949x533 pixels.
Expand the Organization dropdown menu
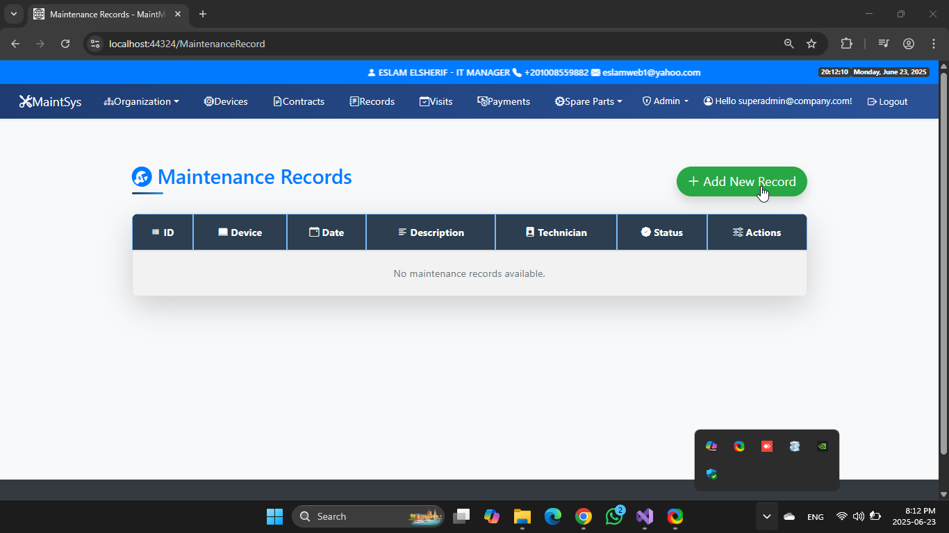(142, 101)
